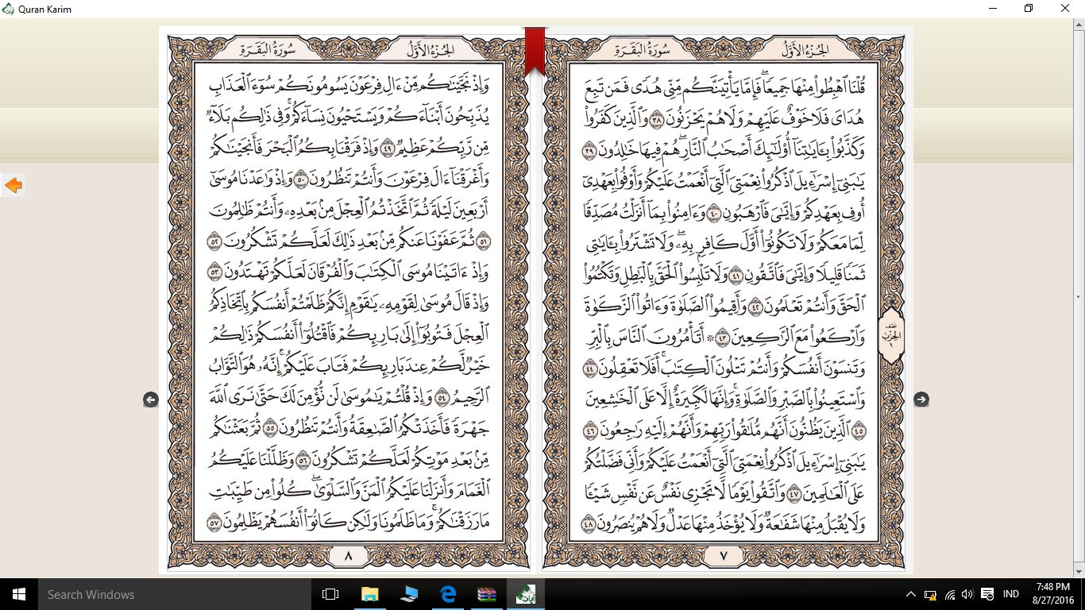This screenshot has width=1085, height=610.
Task: Open Task View from the taskbar
Action: click(x=330, y=594)
